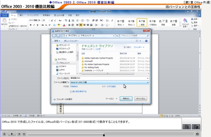Switch to the Insert ribbon tab

click(x=21, y=15)
